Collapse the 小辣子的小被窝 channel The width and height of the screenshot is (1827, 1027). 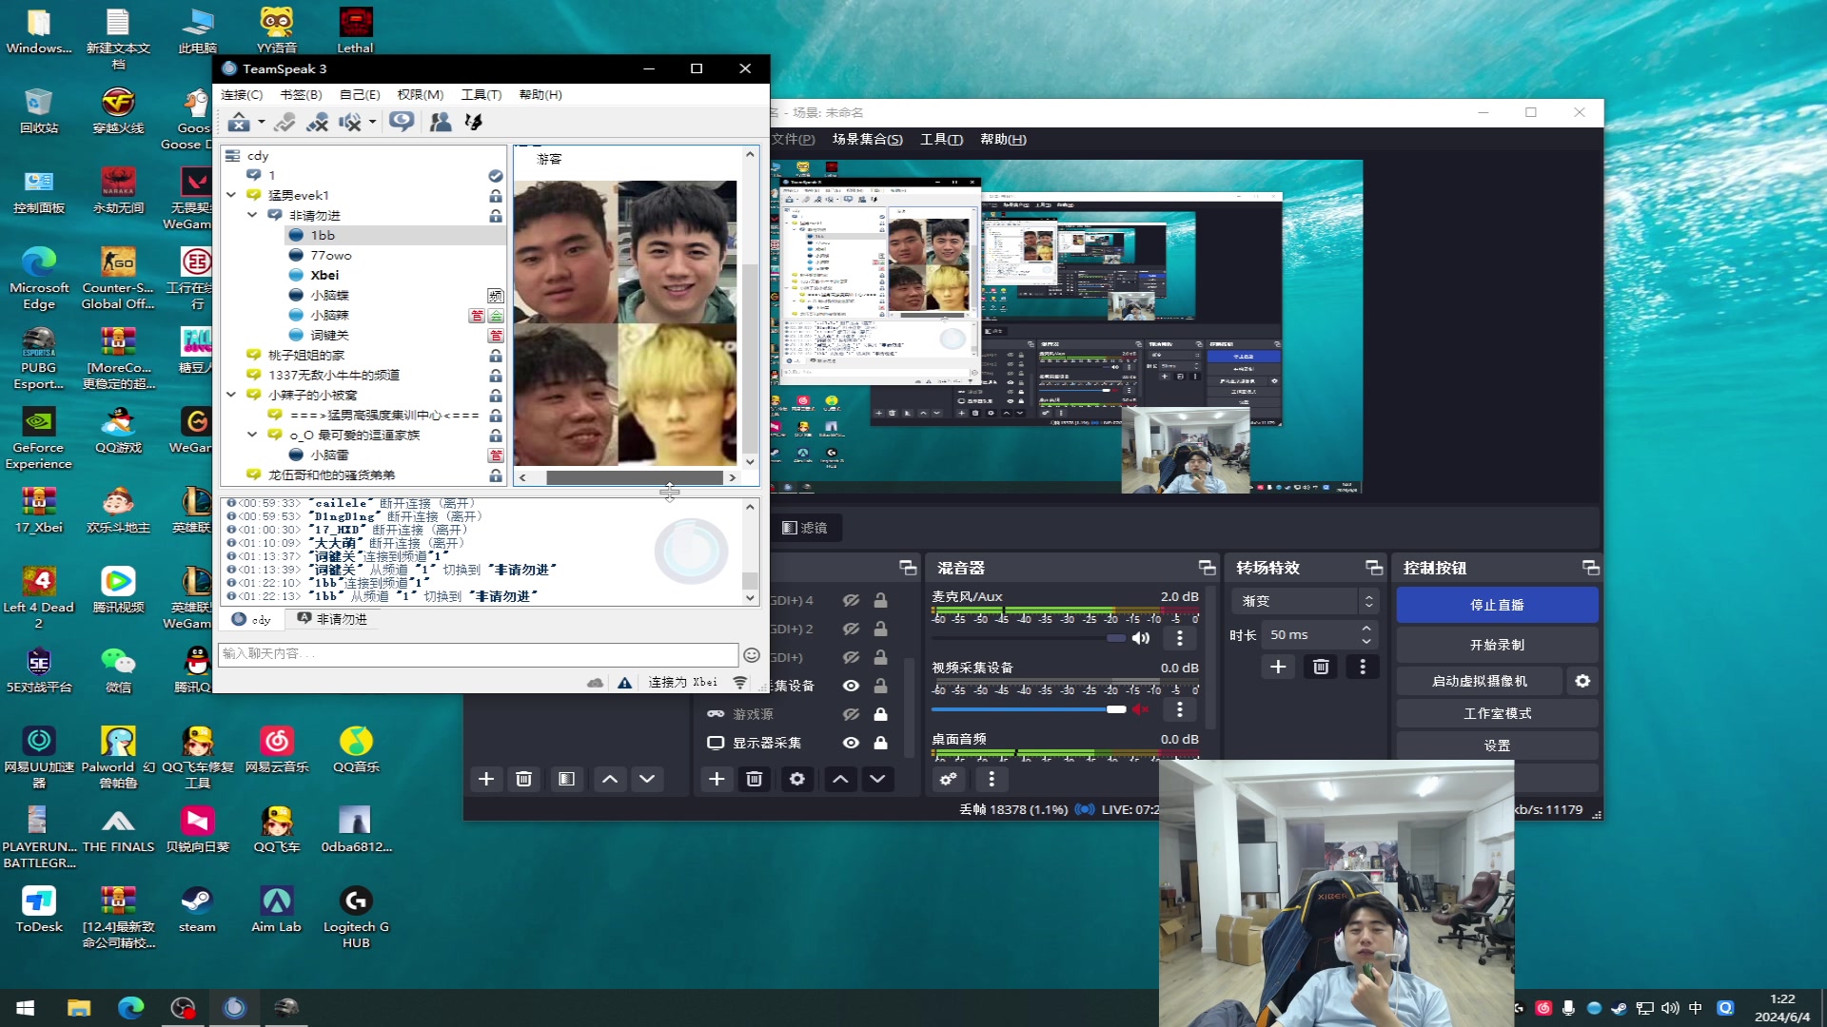tap(231, 395)
